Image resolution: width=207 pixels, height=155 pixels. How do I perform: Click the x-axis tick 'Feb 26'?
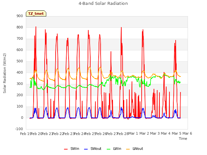point(101,134)
